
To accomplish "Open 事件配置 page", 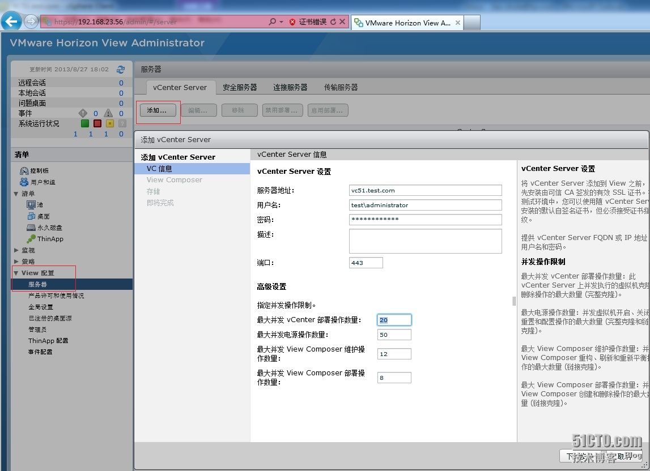I will pos(40,352).
